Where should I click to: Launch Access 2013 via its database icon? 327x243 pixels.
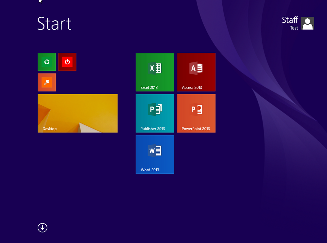click(196, 68)
